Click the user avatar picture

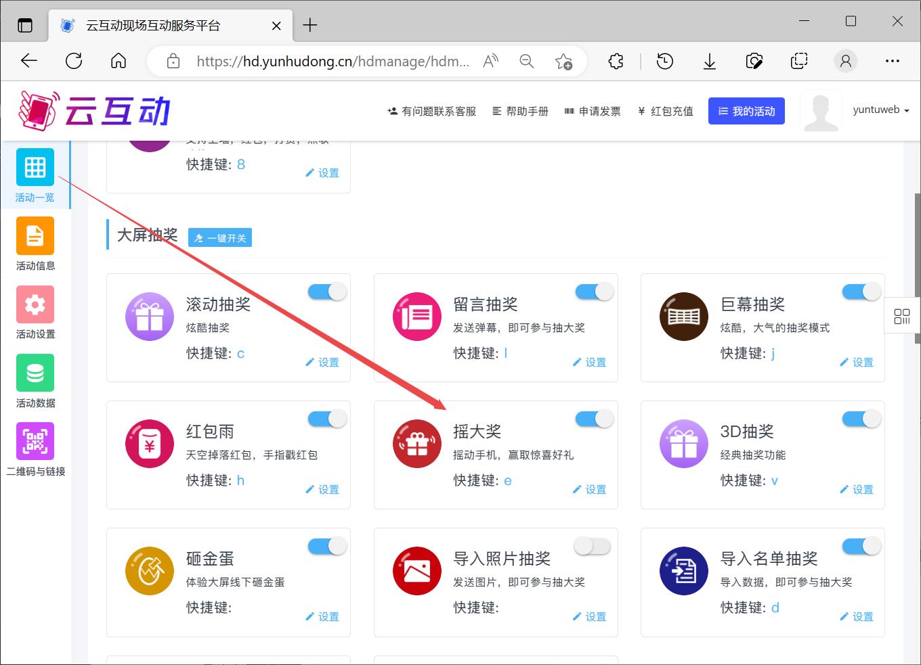click(x=821, y=111)
